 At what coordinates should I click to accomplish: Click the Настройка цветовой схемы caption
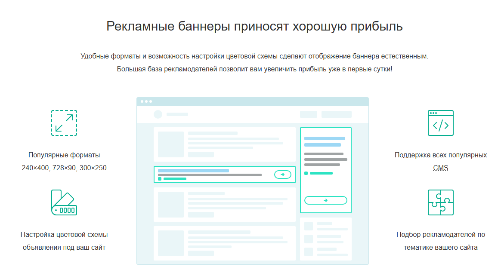(64, 235)
